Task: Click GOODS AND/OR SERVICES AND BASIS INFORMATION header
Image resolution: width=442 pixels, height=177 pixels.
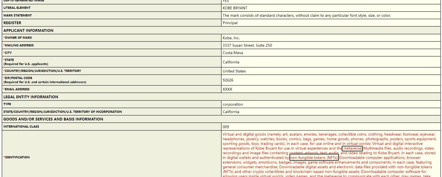Action: click(x=53, y=119)
